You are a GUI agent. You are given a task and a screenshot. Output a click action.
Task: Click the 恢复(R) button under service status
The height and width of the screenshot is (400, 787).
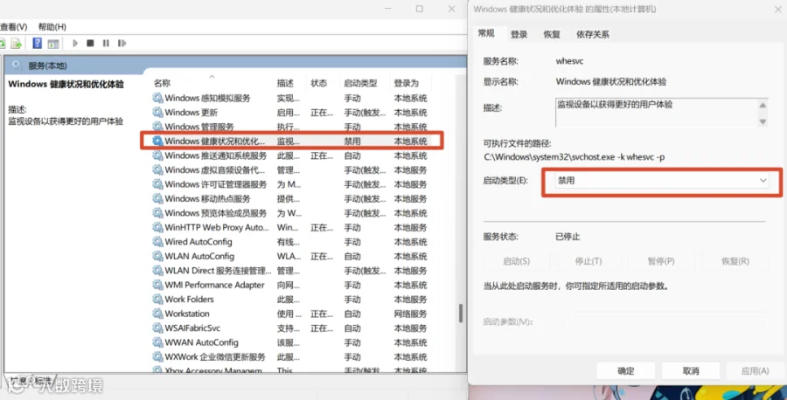coord(735,261)
